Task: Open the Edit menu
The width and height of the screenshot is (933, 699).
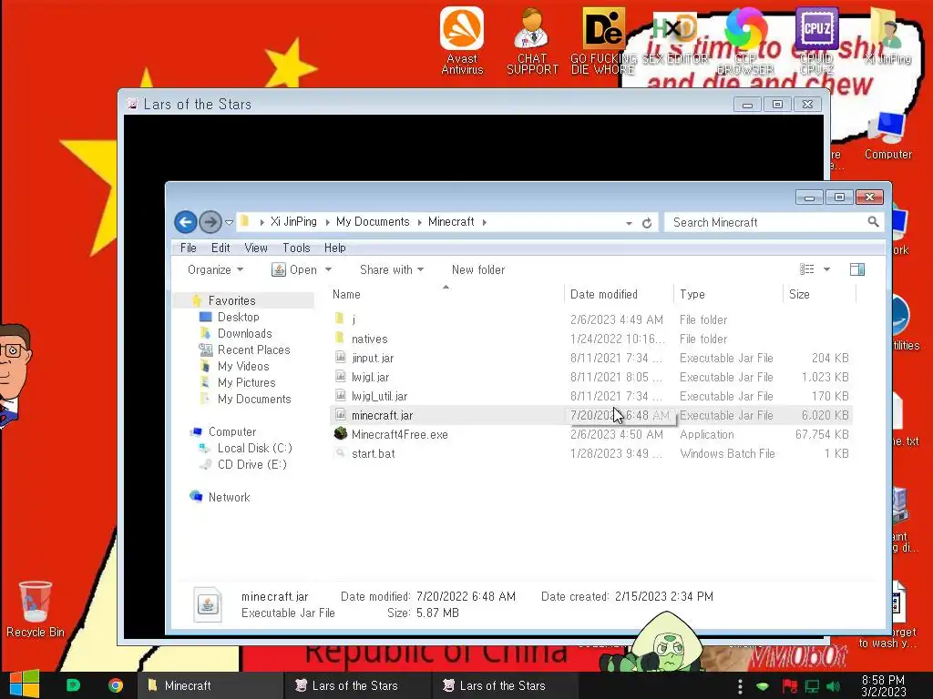Action: pyautogui.click(x=220, y=248)
